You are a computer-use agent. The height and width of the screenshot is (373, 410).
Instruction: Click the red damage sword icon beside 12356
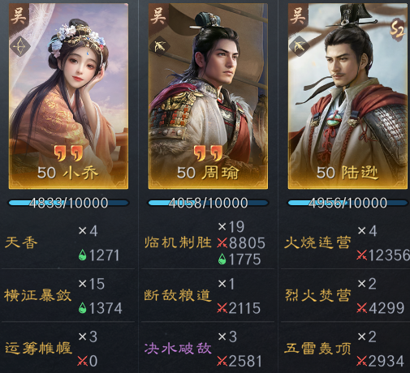click(x=362, y=255)
